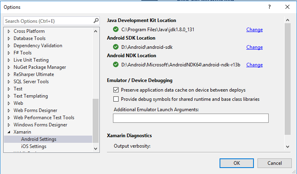Viewport: 297px width, 174px height.
Task: Change the Java Development Kit location
Action: coord(254,30)
